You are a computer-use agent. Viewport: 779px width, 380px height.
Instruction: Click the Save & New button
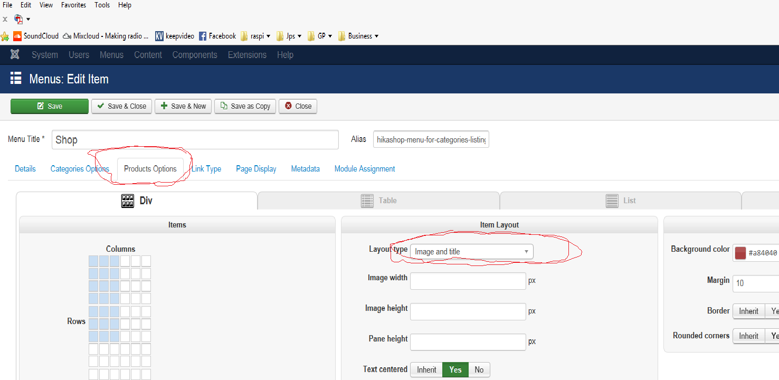pyautogui.click(x=183, y=106)
